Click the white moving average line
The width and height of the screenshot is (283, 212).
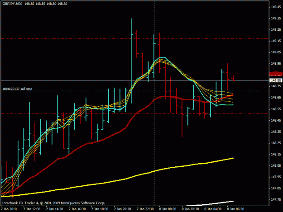(210, 204)
